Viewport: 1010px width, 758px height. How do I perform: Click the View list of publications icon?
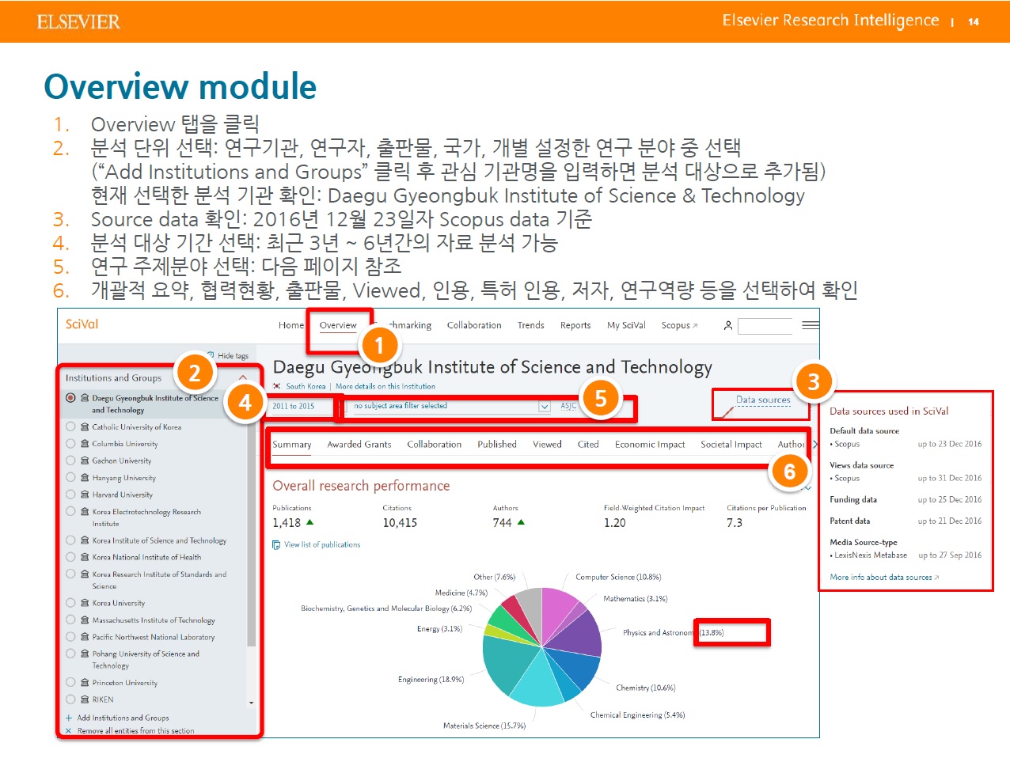(x=276, y=544)
